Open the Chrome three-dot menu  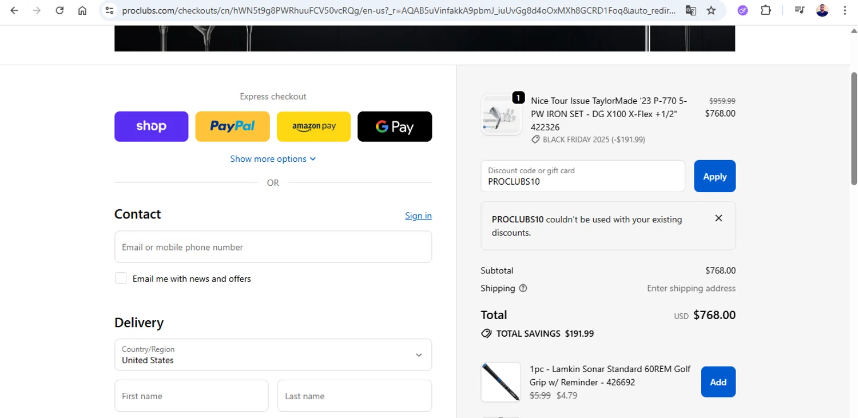pos(845,10)
